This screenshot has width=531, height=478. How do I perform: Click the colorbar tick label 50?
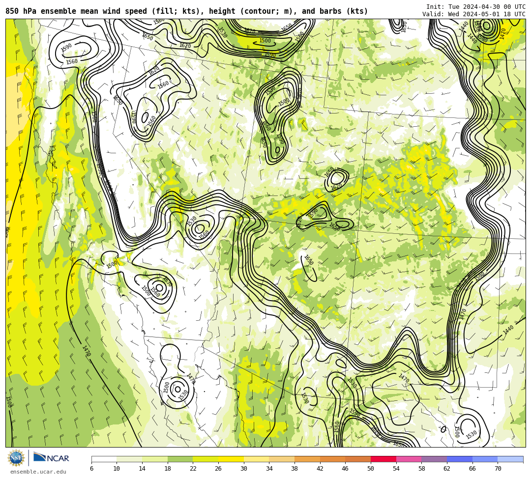click(371, 469)
